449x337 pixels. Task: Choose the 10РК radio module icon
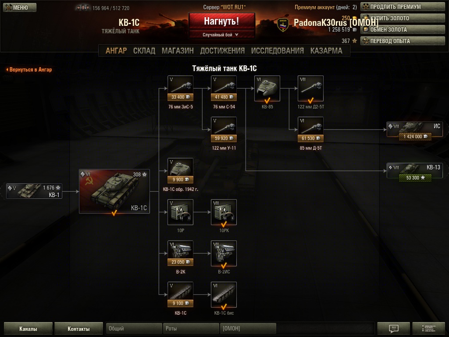[224, 212]
